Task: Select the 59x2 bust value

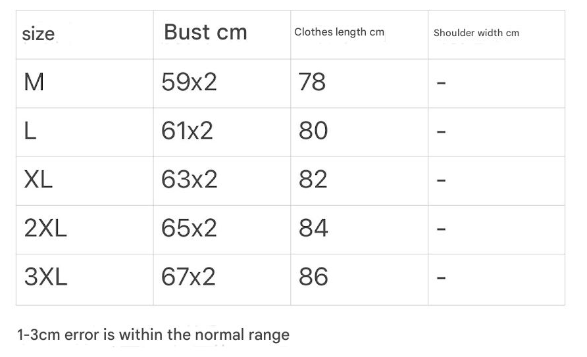Action: [189, 83]
